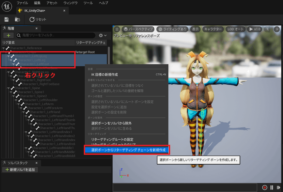The height and width of the screenshot is (192, 283).
Task: Open the ウィンドウ menu
Action: point(70,3)
